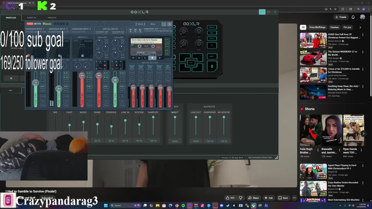Solo Hardware Input 2 strip
This screenshot has height=209, width=372.
(x=66, y=101)
